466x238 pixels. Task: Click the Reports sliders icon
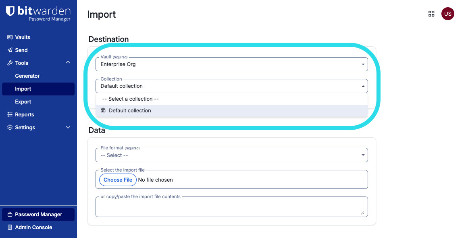(10, 114)
